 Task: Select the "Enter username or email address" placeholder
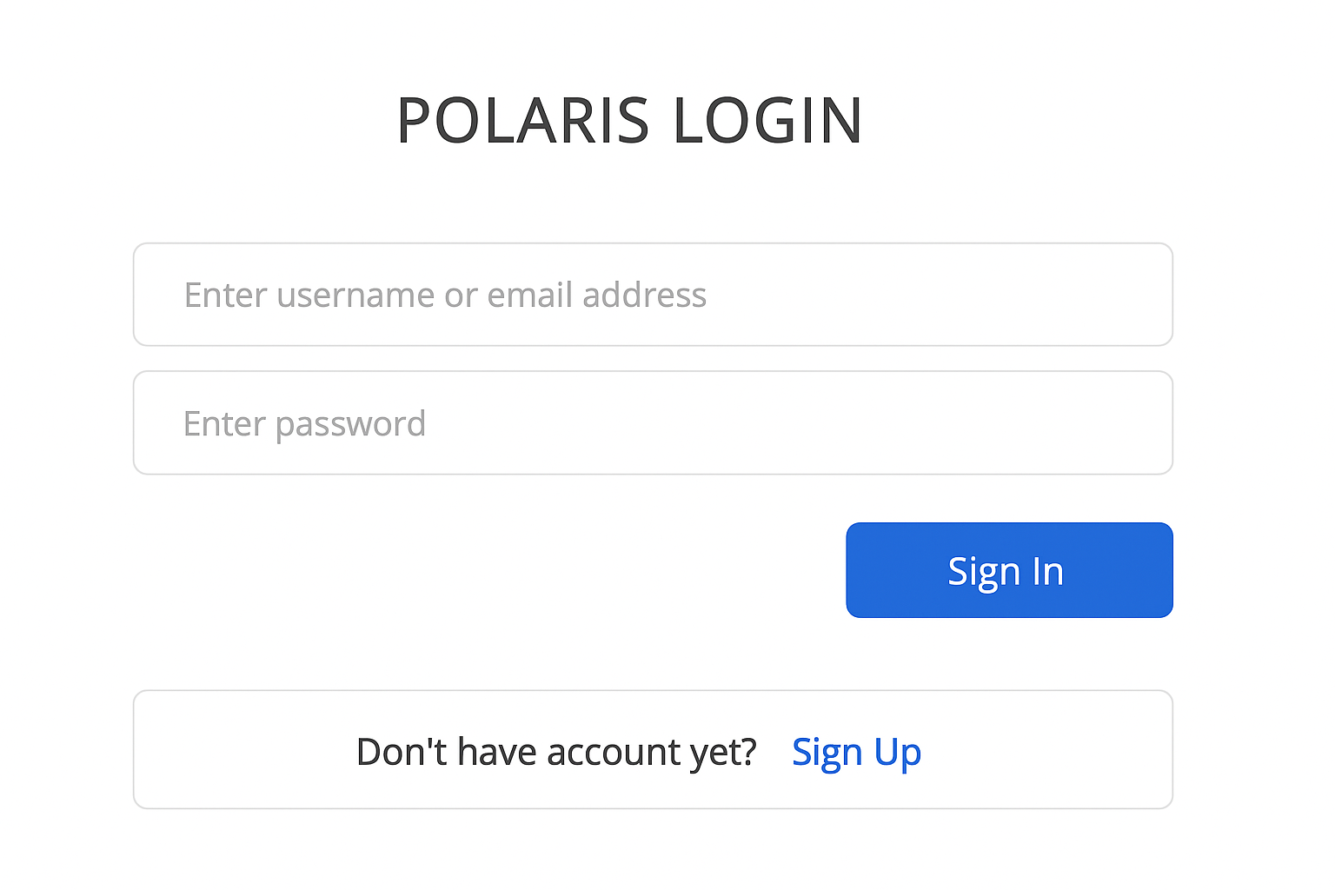pos(445,295)
